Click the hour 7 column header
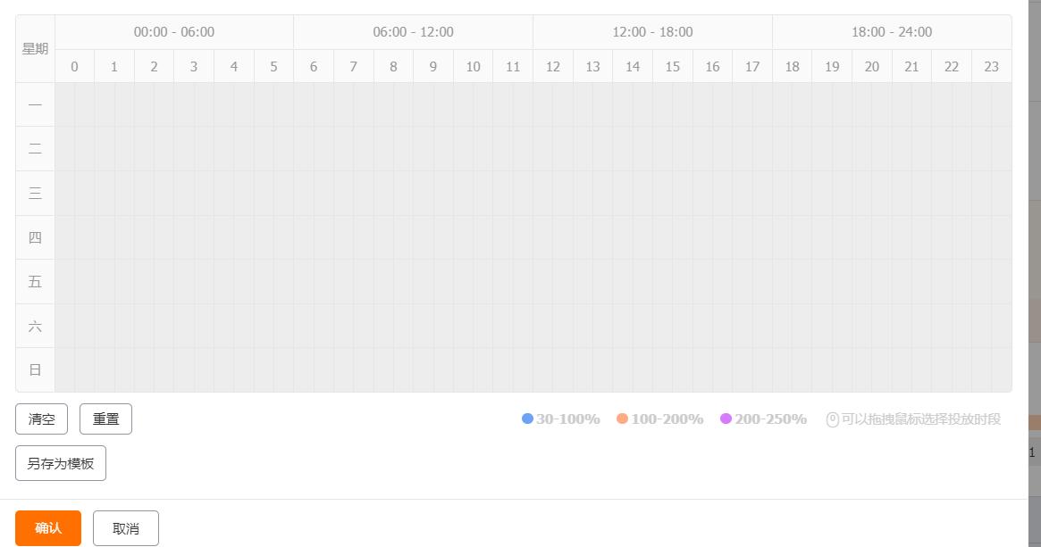Image resolution: width=1041 pixels, height=547 pixels. [x=353, y=66]
